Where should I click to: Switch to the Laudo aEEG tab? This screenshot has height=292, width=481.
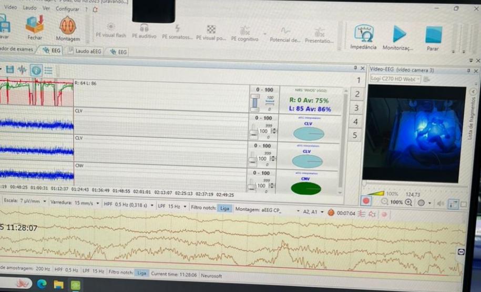87,52
